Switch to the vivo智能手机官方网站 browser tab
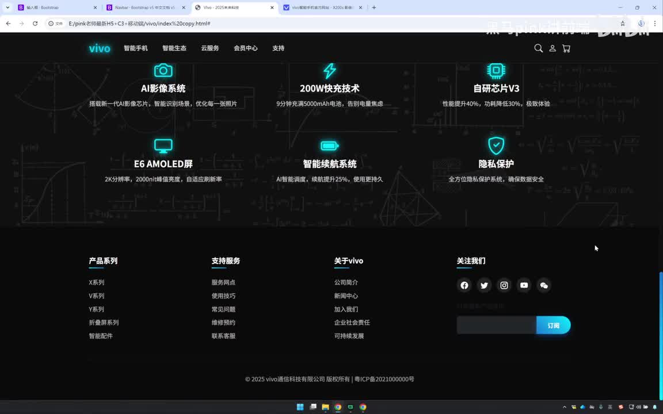 (x=323, y=7)
